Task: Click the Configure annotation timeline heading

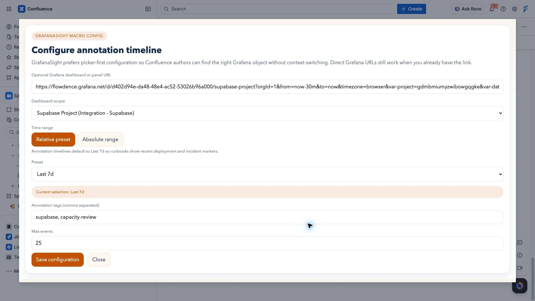Action: [x=96, y=50]
